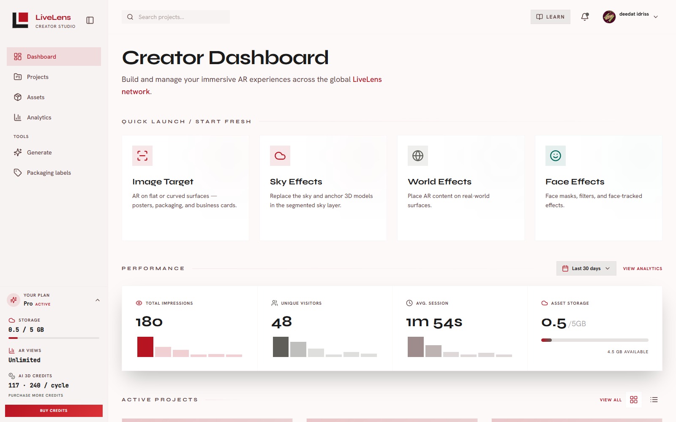Click the Total Impressions eye icon

139,303
